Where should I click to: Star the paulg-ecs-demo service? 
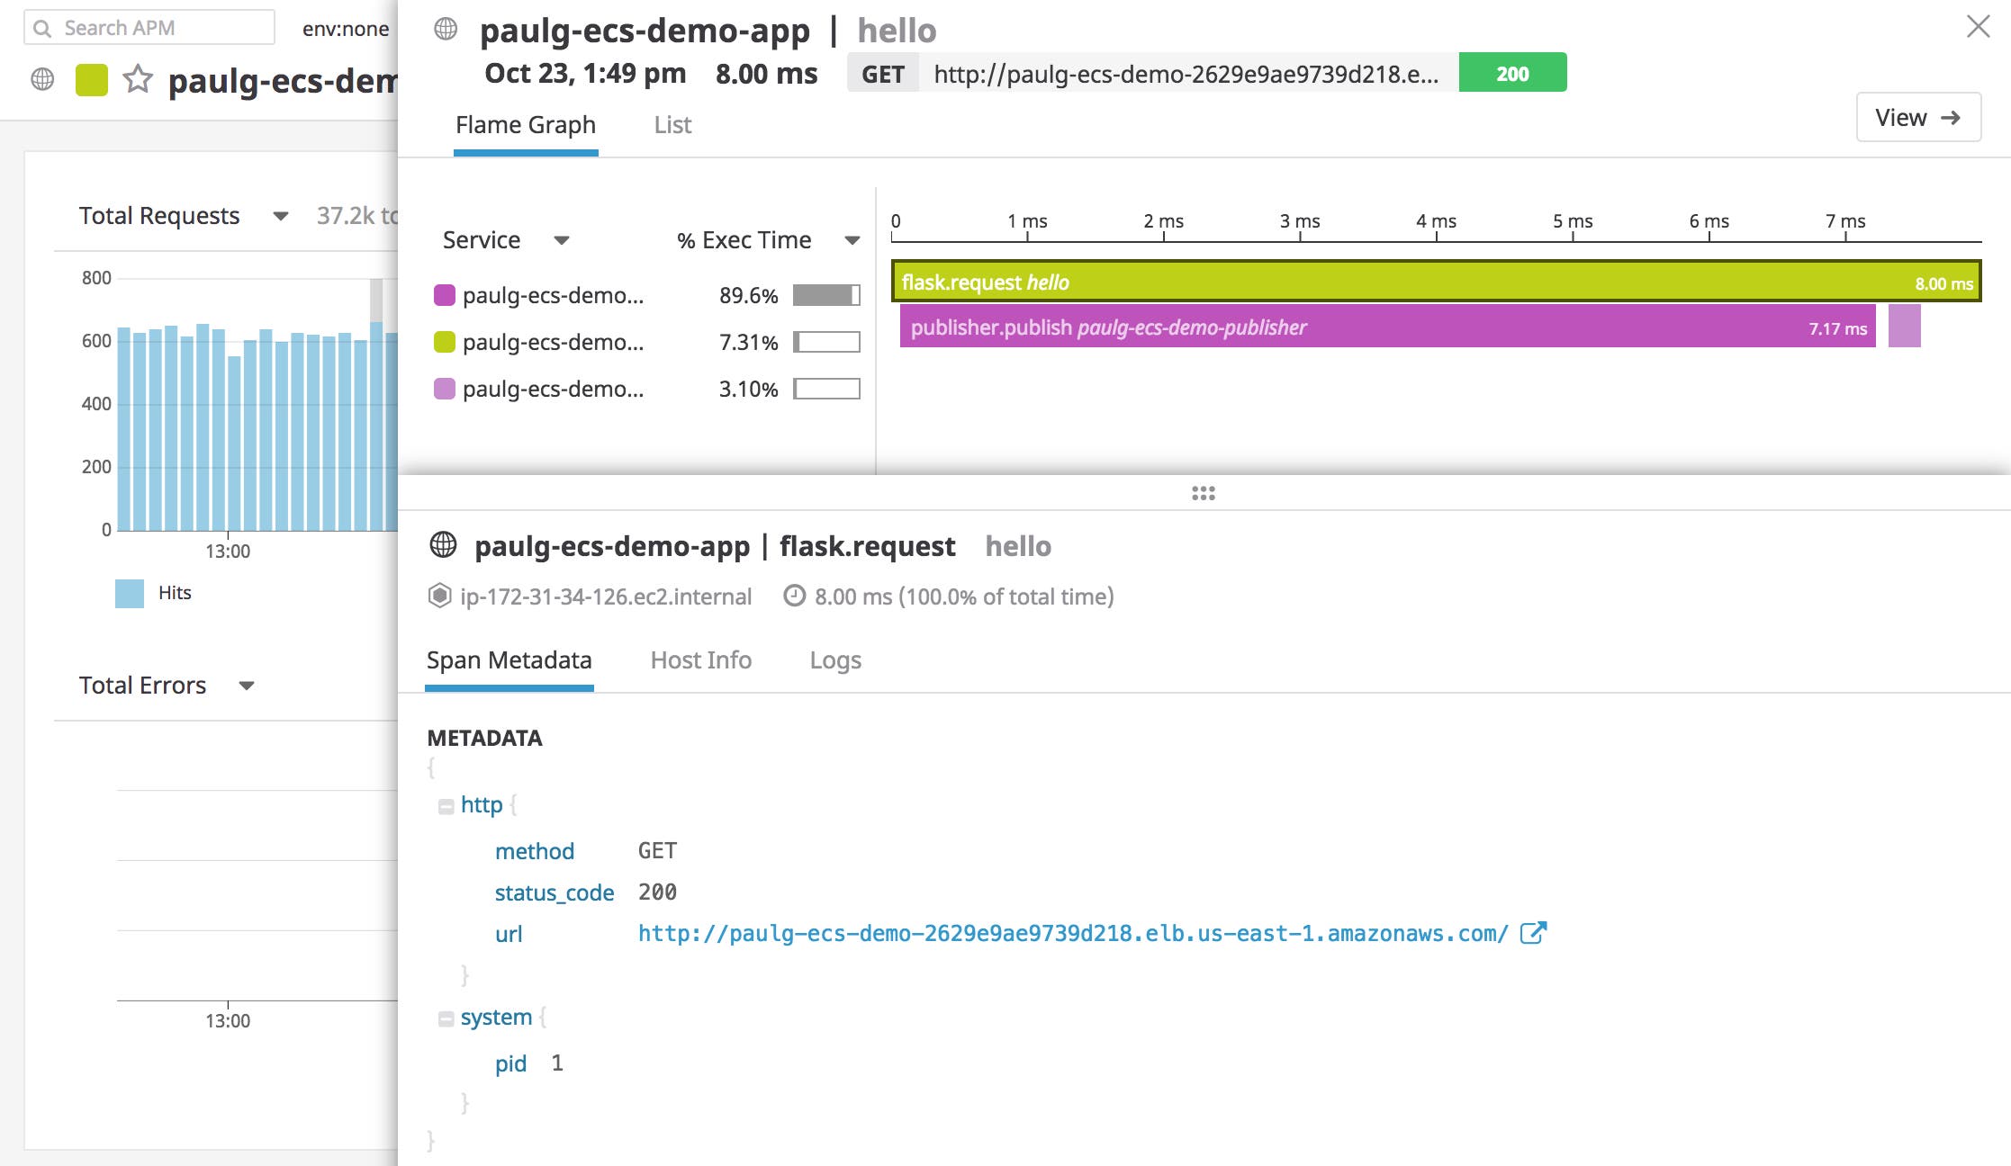(x=137, y=81)
